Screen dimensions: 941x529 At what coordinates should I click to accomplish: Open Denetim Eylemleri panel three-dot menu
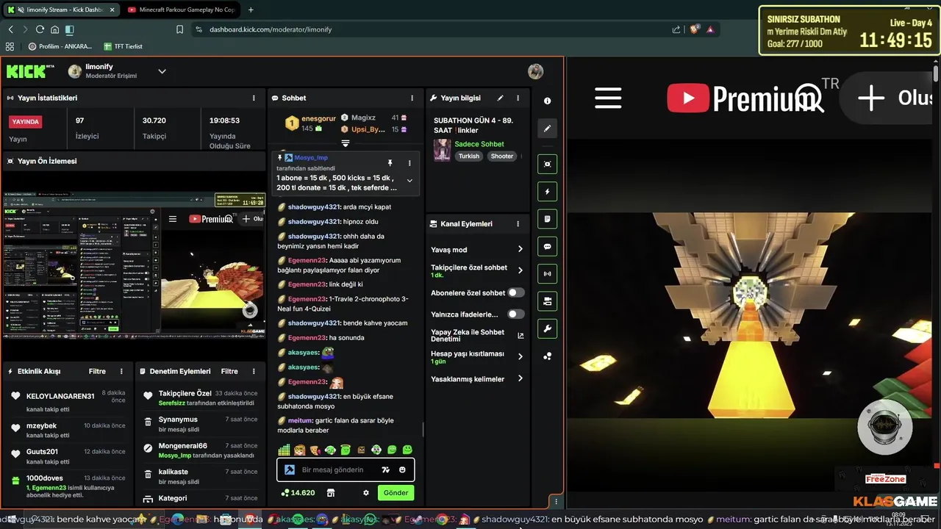tap(254, 372)
